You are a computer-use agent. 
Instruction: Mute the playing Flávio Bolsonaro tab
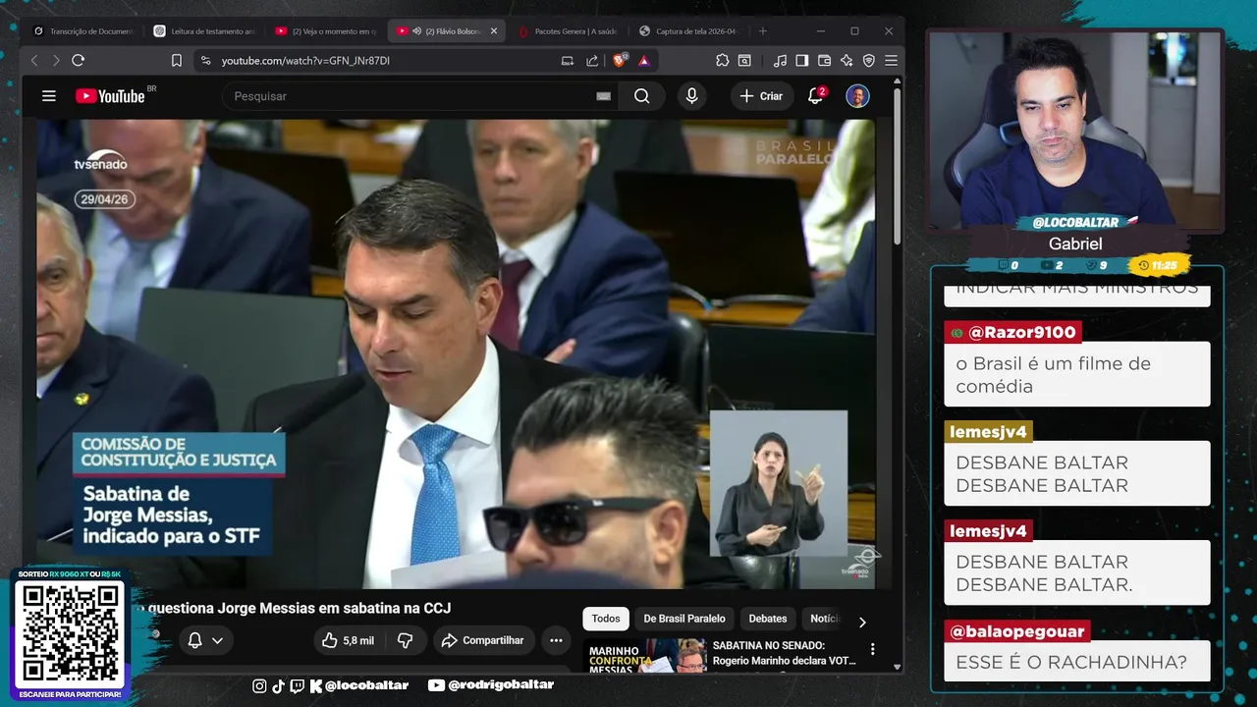(417, 31)
